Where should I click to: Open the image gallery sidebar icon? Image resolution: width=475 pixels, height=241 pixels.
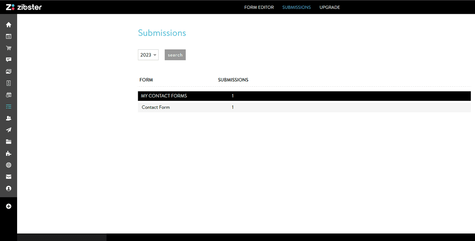9,71
